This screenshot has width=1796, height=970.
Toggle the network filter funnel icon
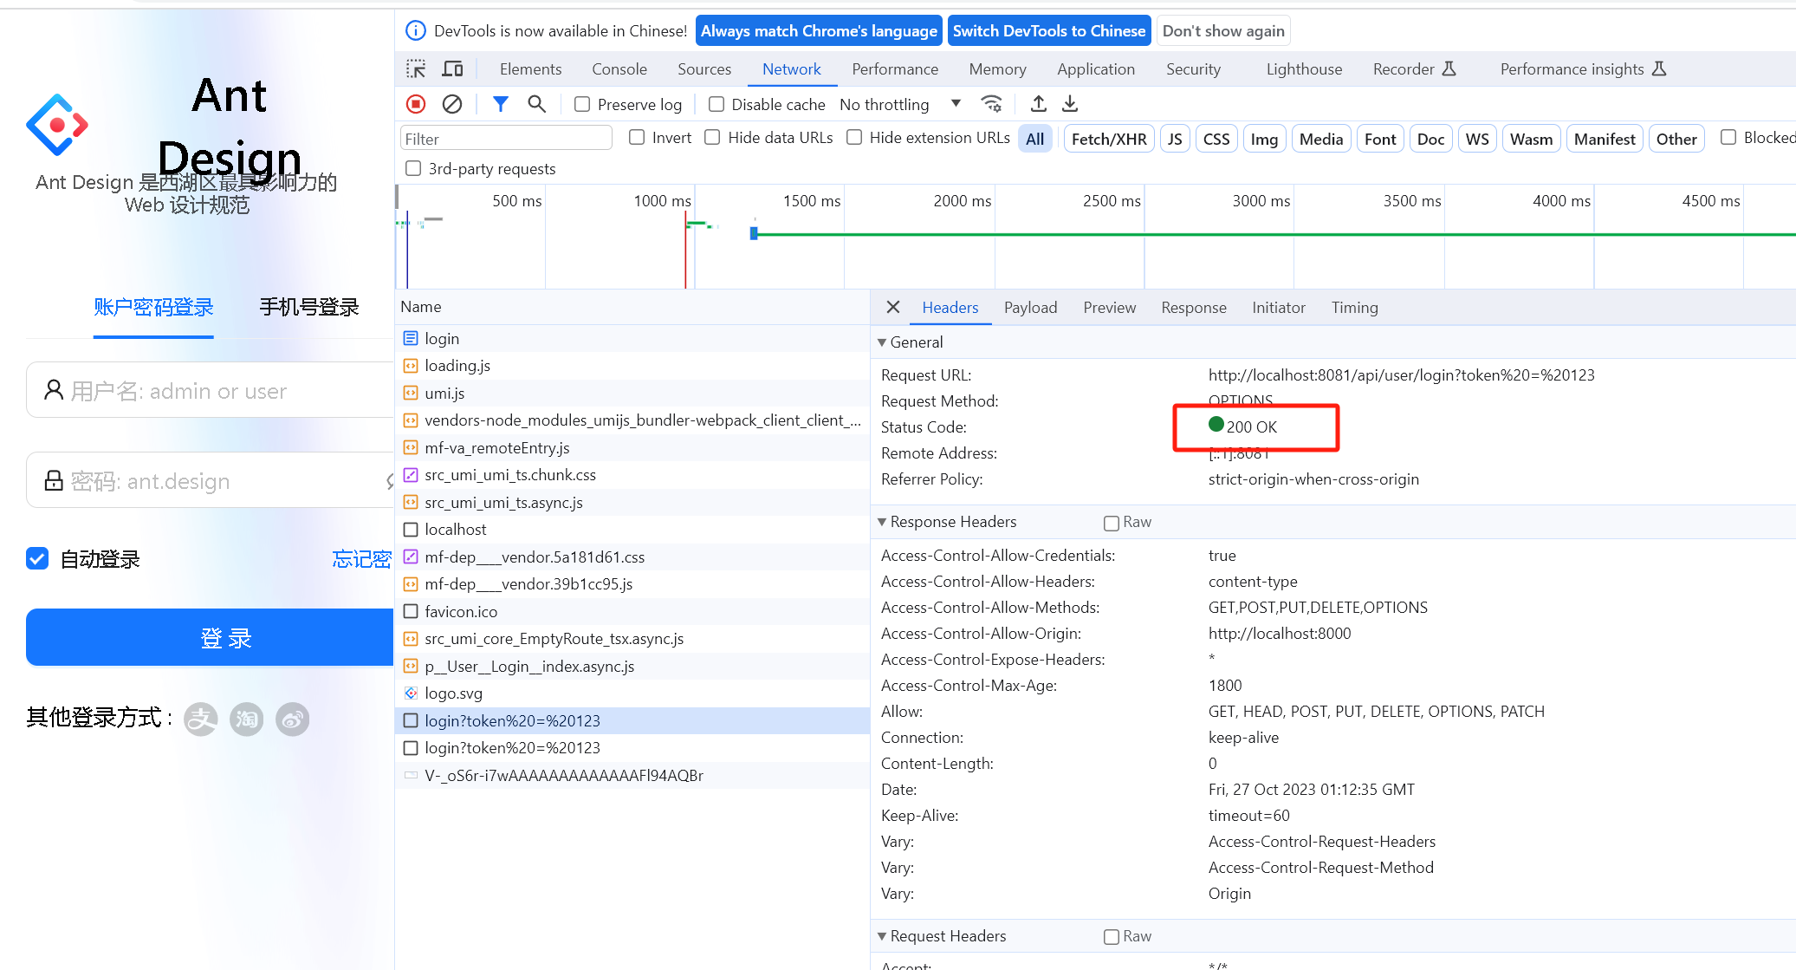coord(500,104)
